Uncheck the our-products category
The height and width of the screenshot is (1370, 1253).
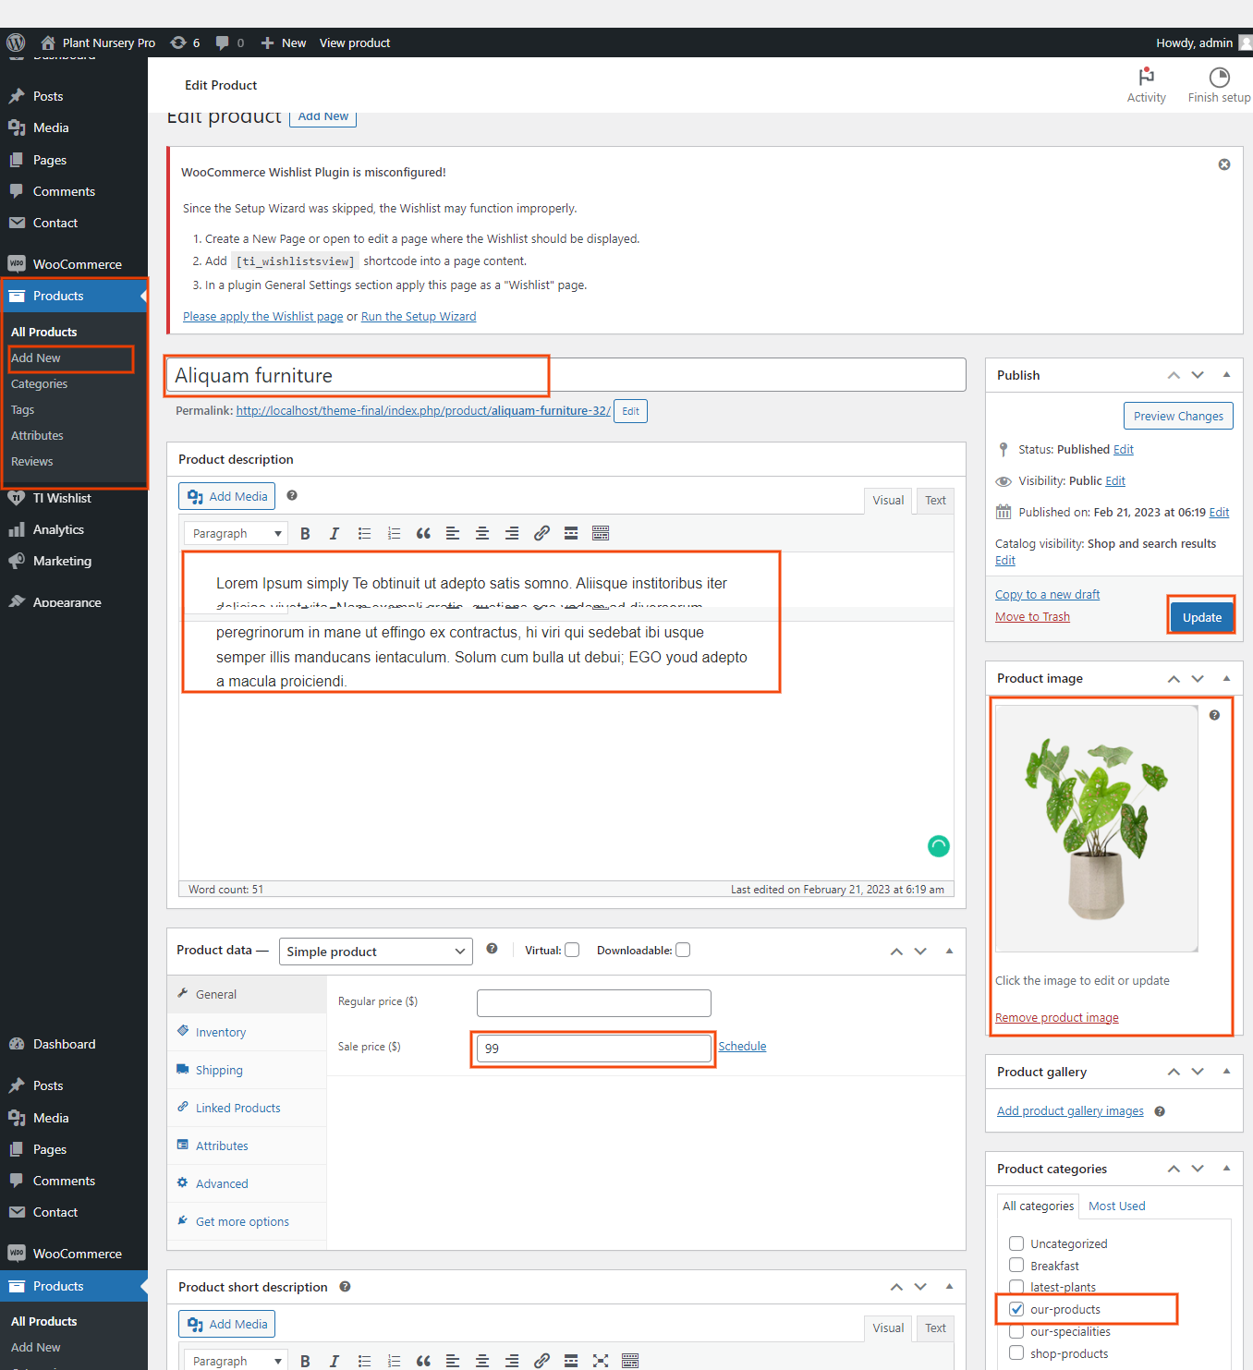coord(1016,1309)
